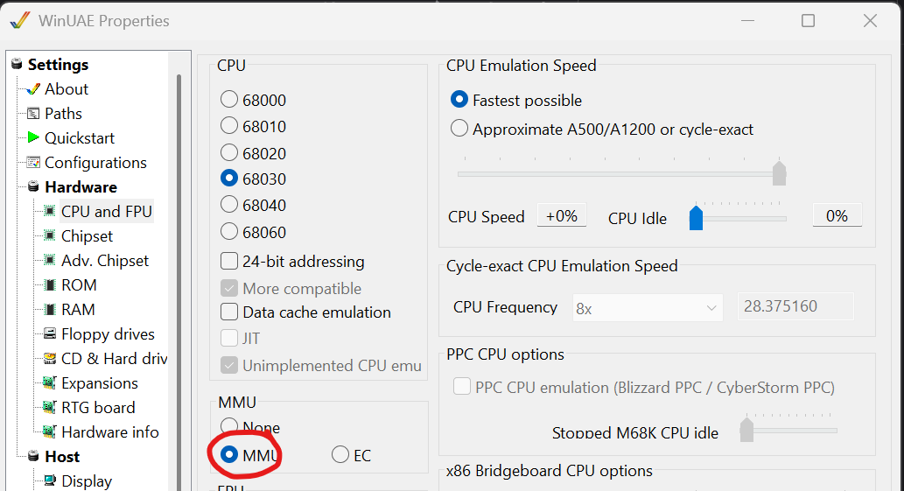Toggle Data cache emulation checkbox
The width and height of the screenshot is (904, 491).
229,312
